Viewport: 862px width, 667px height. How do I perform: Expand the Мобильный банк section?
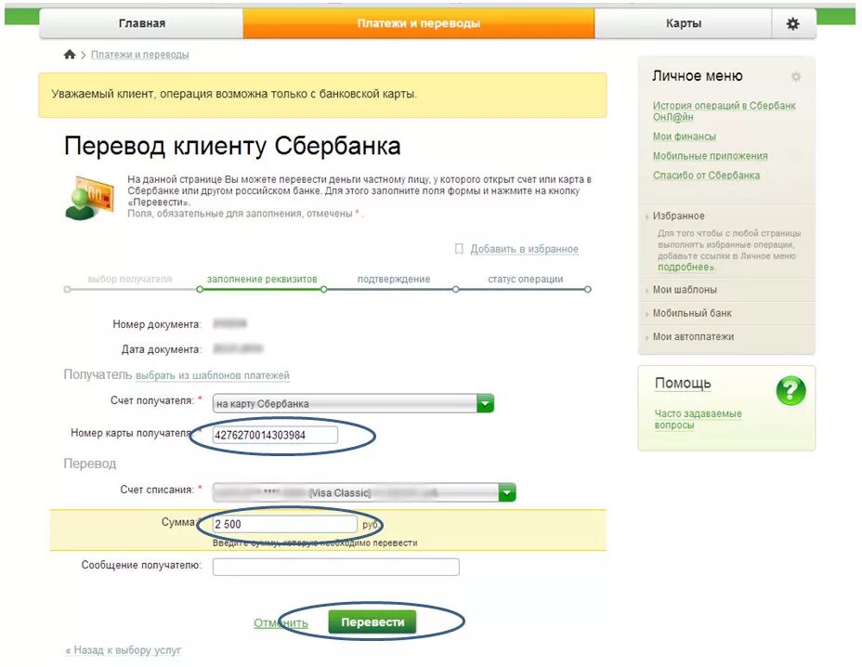tap(692, 313)
